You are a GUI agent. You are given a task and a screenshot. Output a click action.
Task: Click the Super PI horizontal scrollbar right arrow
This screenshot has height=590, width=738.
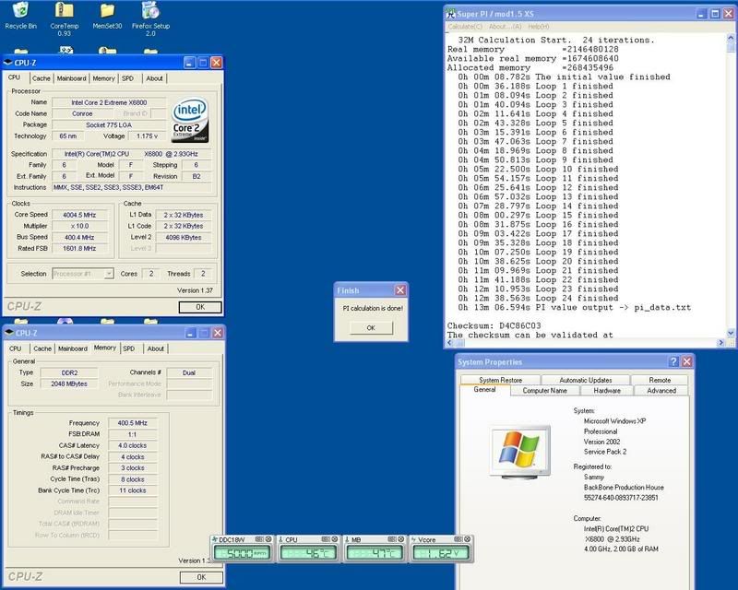click(x=722, y=343)
